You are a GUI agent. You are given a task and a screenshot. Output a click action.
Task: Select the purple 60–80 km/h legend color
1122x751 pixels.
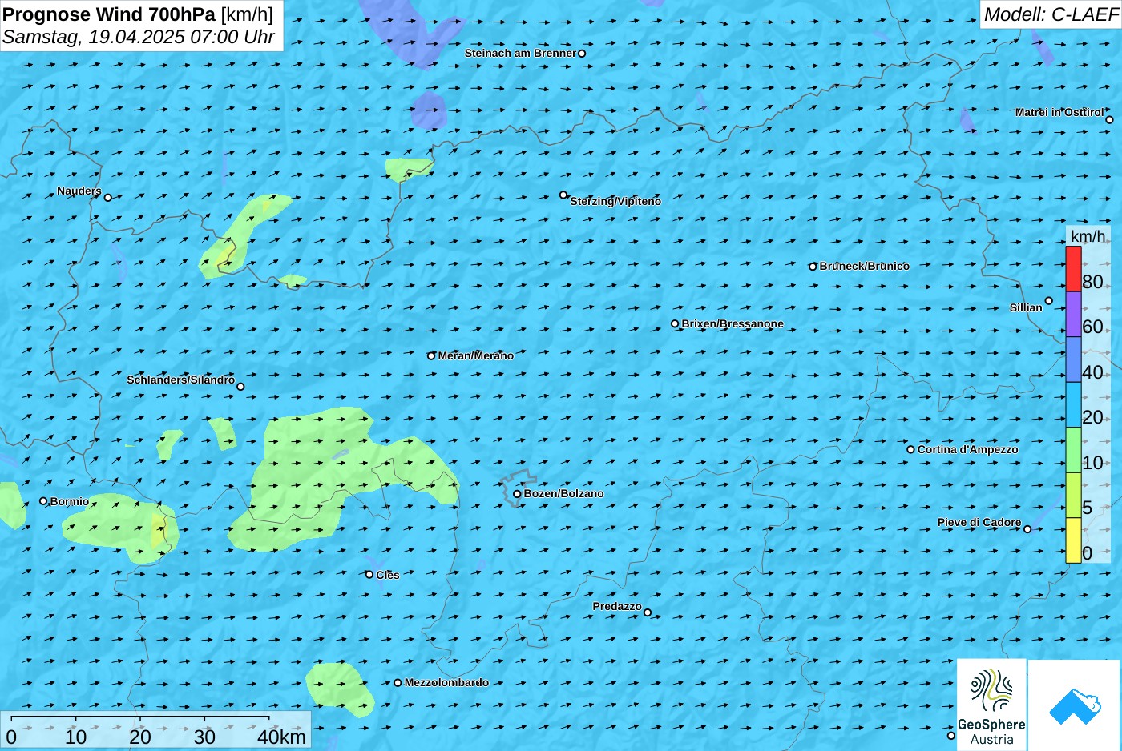pyautogui.click(x=1073, y=314)
